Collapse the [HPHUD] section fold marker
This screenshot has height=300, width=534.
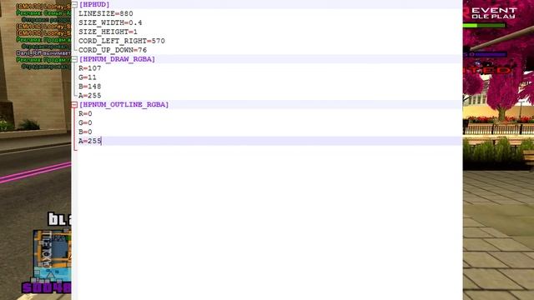click(x=74, y=4)
